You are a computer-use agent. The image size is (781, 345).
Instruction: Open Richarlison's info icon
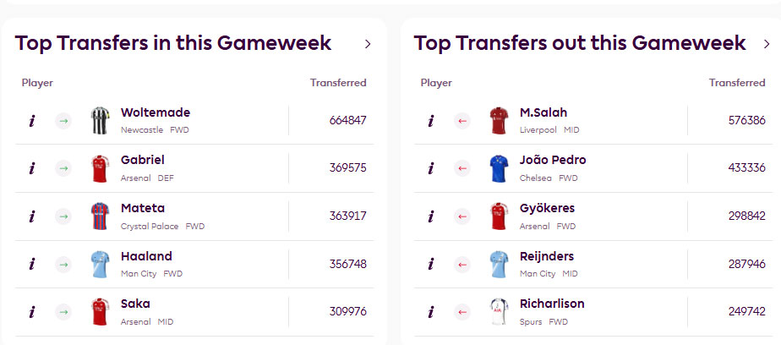coord(431,312)
